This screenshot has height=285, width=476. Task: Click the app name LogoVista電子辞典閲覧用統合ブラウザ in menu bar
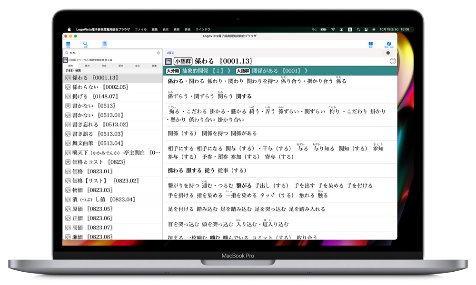click(x=103, y=29)
